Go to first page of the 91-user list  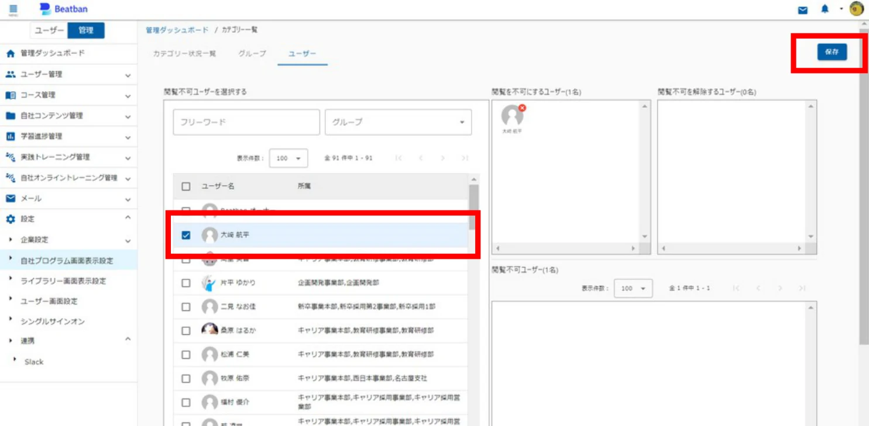point(399,158)
